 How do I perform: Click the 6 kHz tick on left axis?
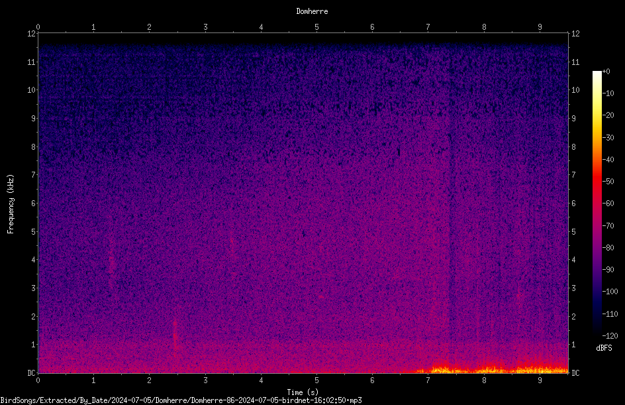pyautogui.click(x=34, y=203)
